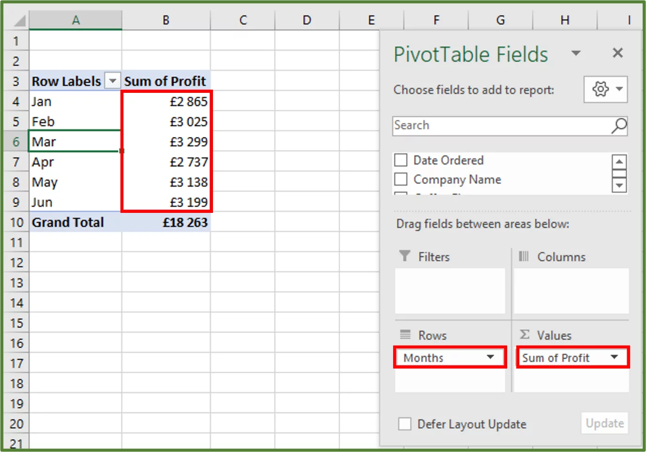Toggle Defer Layout Update
Screen dimensions: 646x452
click(x=404, y=423)
